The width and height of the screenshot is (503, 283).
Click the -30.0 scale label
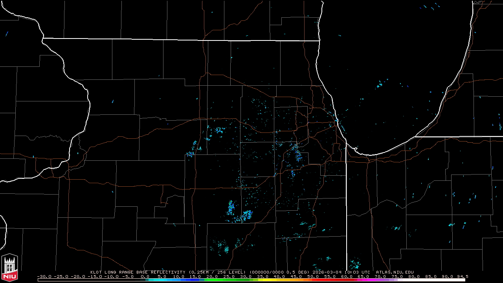(x=44, y=276)
